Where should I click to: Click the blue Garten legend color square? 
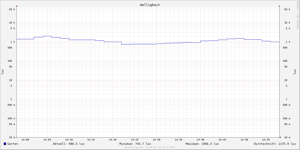[5, 144]
